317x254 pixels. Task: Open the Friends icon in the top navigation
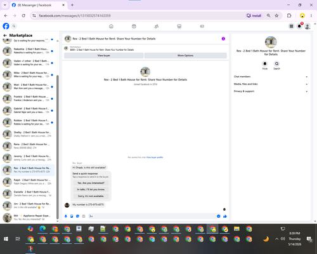click(x=157, y=26)
